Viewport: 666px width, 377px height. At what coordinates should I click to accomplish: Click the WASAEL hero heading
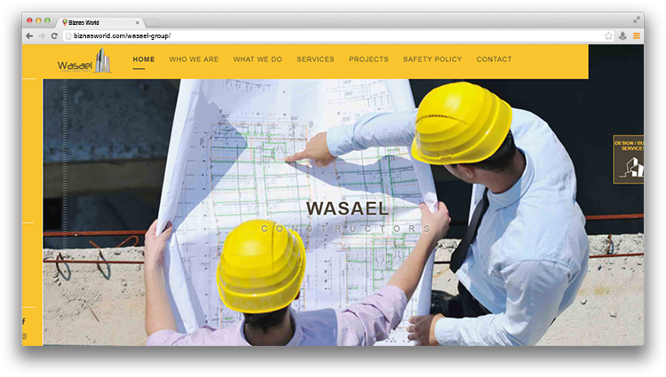pyautogui.click(x=347, y=208)
